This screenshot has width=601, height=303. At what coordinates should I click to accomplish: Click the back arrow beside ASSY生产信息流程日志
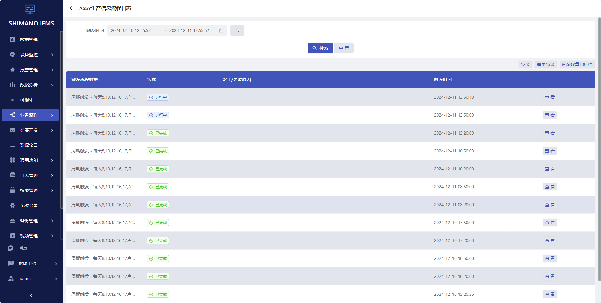72,8
